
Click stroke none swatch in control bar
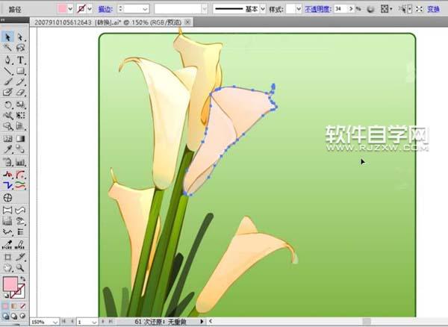click(81, 9)
